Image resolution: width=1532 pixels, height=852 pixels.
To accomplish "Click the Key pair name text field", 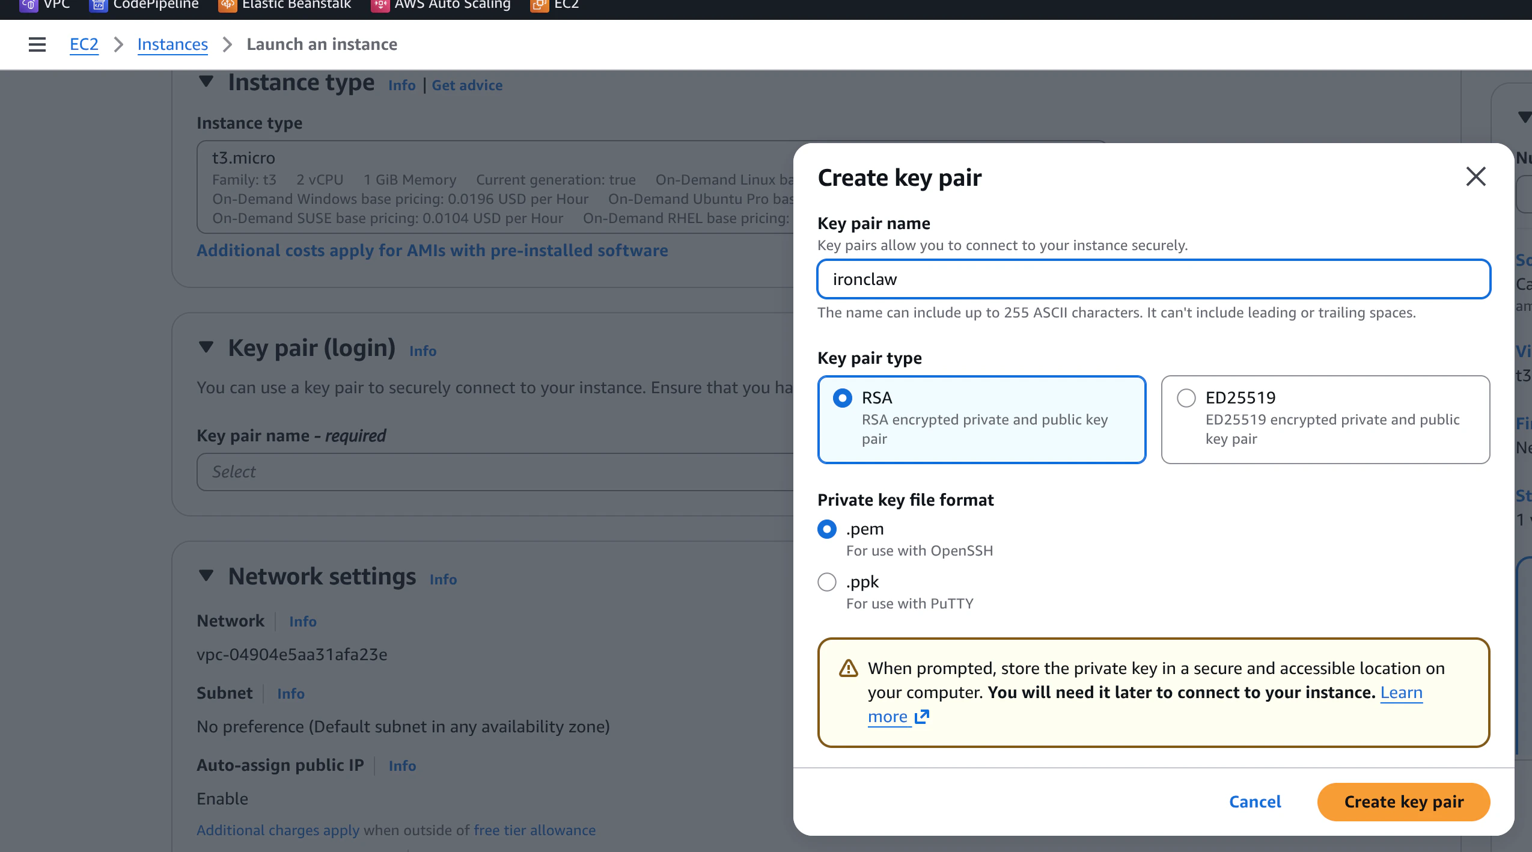I will pyautogui.click(x=1153, y=279).
